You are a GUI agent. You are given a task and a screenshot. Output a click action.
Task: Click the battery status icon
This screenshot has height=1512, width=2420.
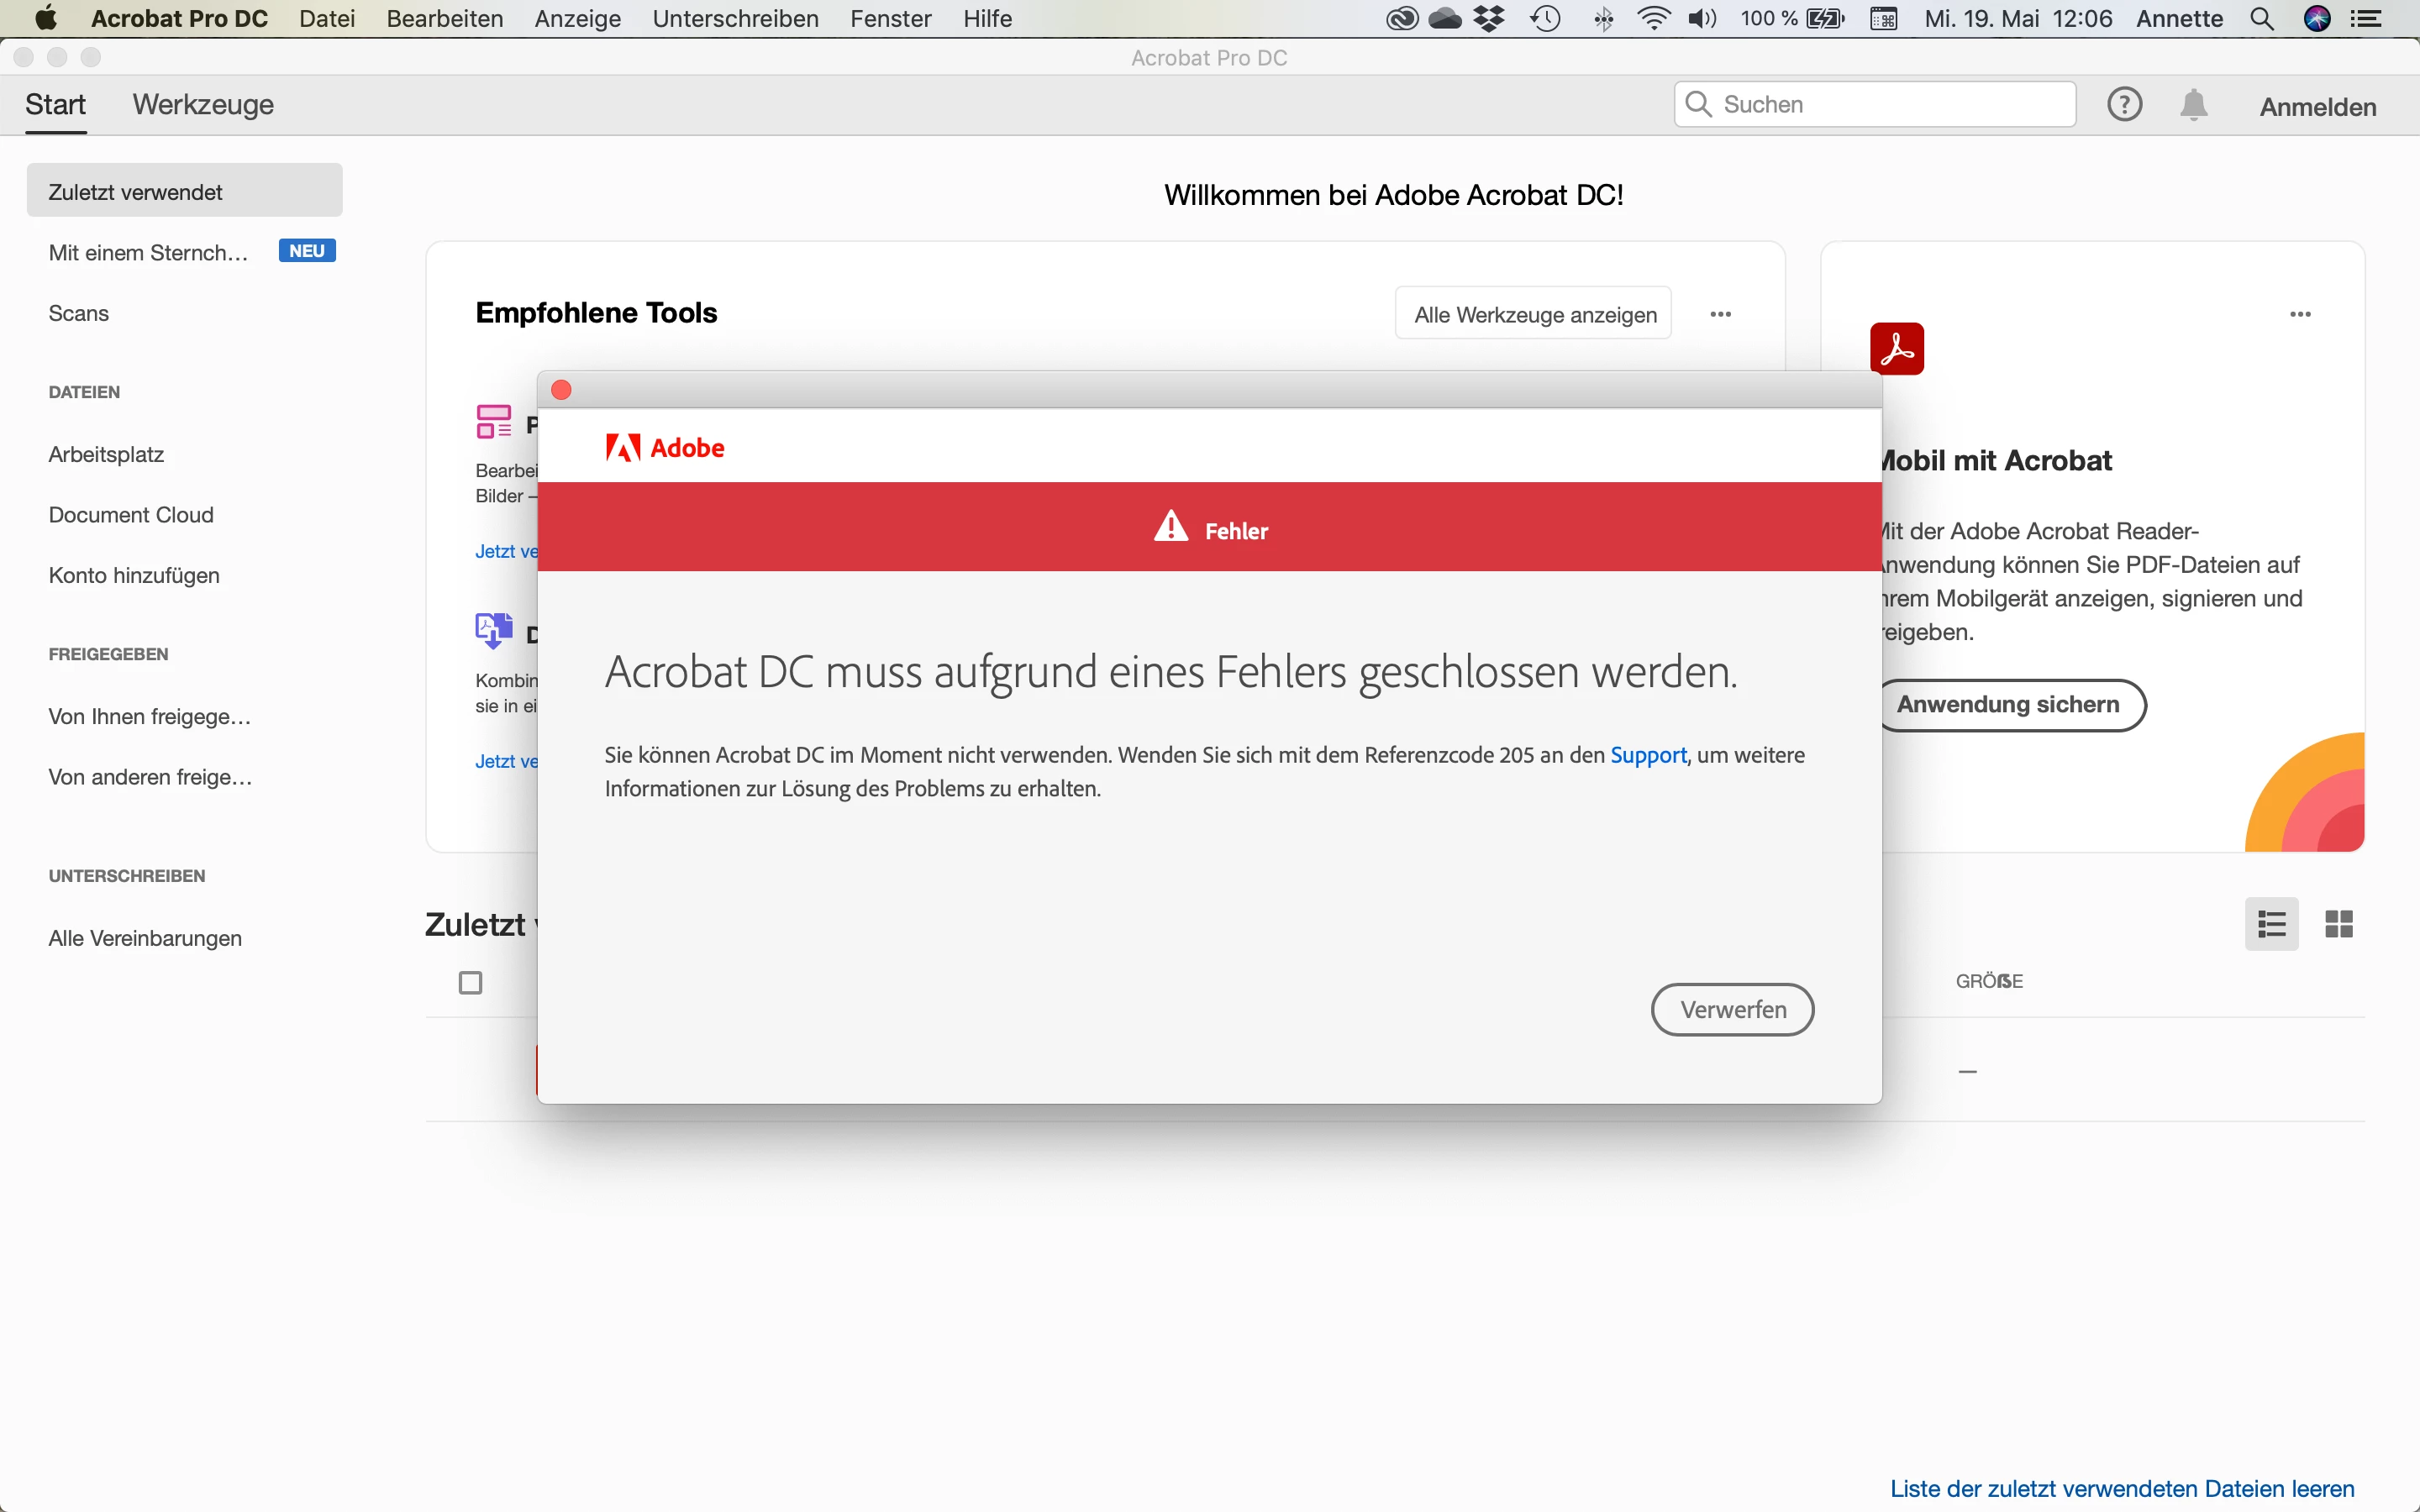1825,18
